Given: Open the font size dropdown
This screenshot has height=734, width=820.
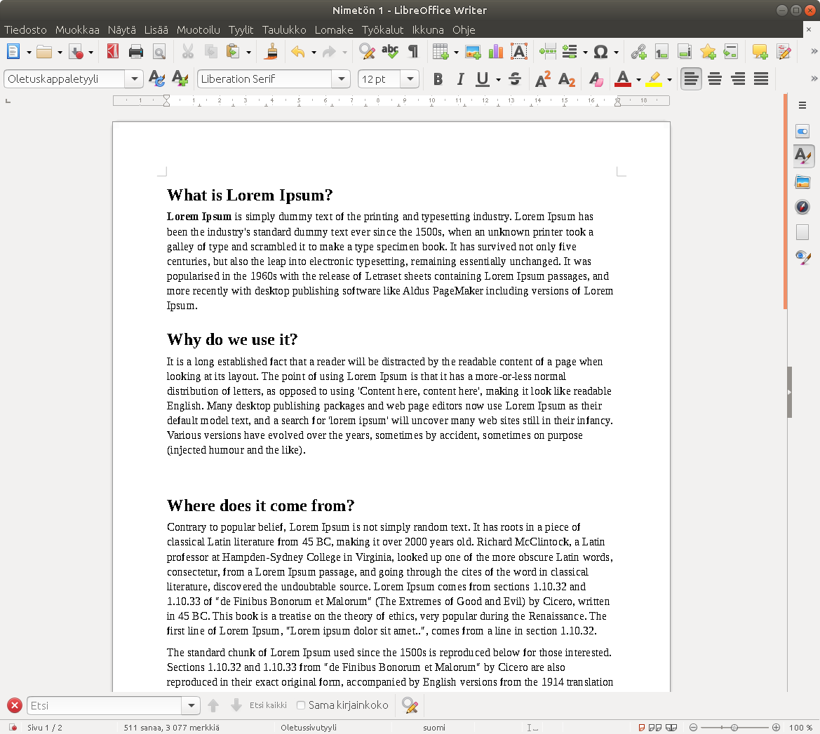Looking at the screenshot, I should point(410,79).
